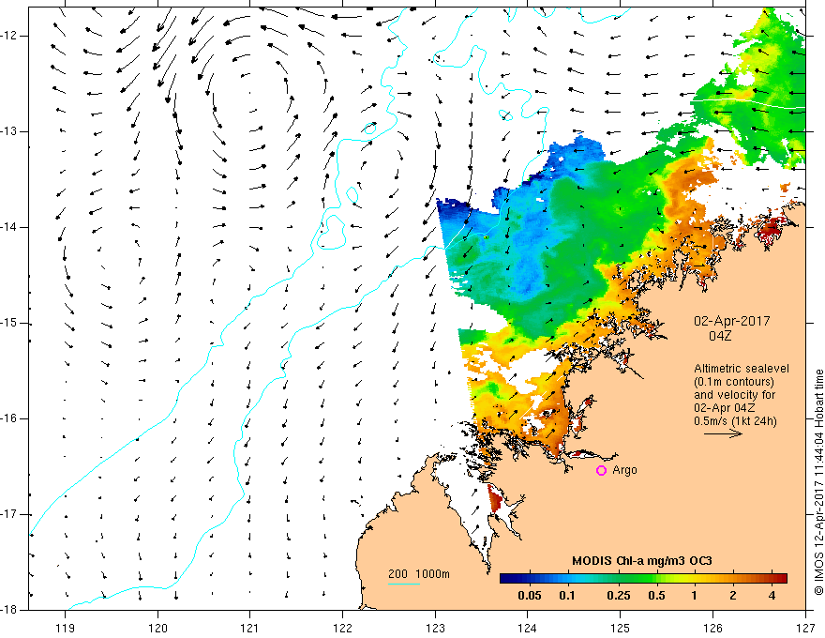825x638 pixels.
Task: Click the Argo label text
Action: click(624, 470)
